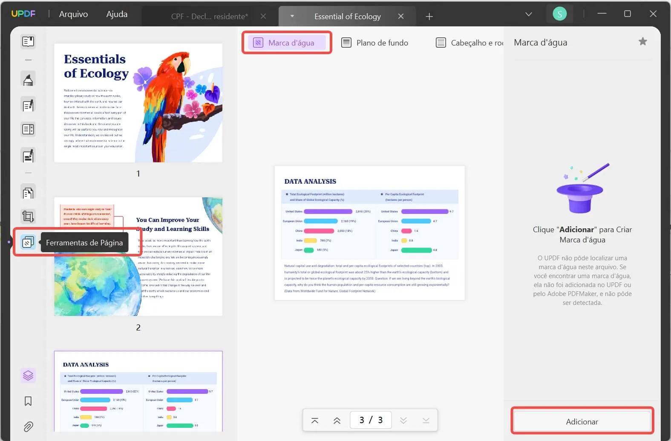Select the Plano de fundo tab
Screen dimensions: 671x441
point(375,43)
